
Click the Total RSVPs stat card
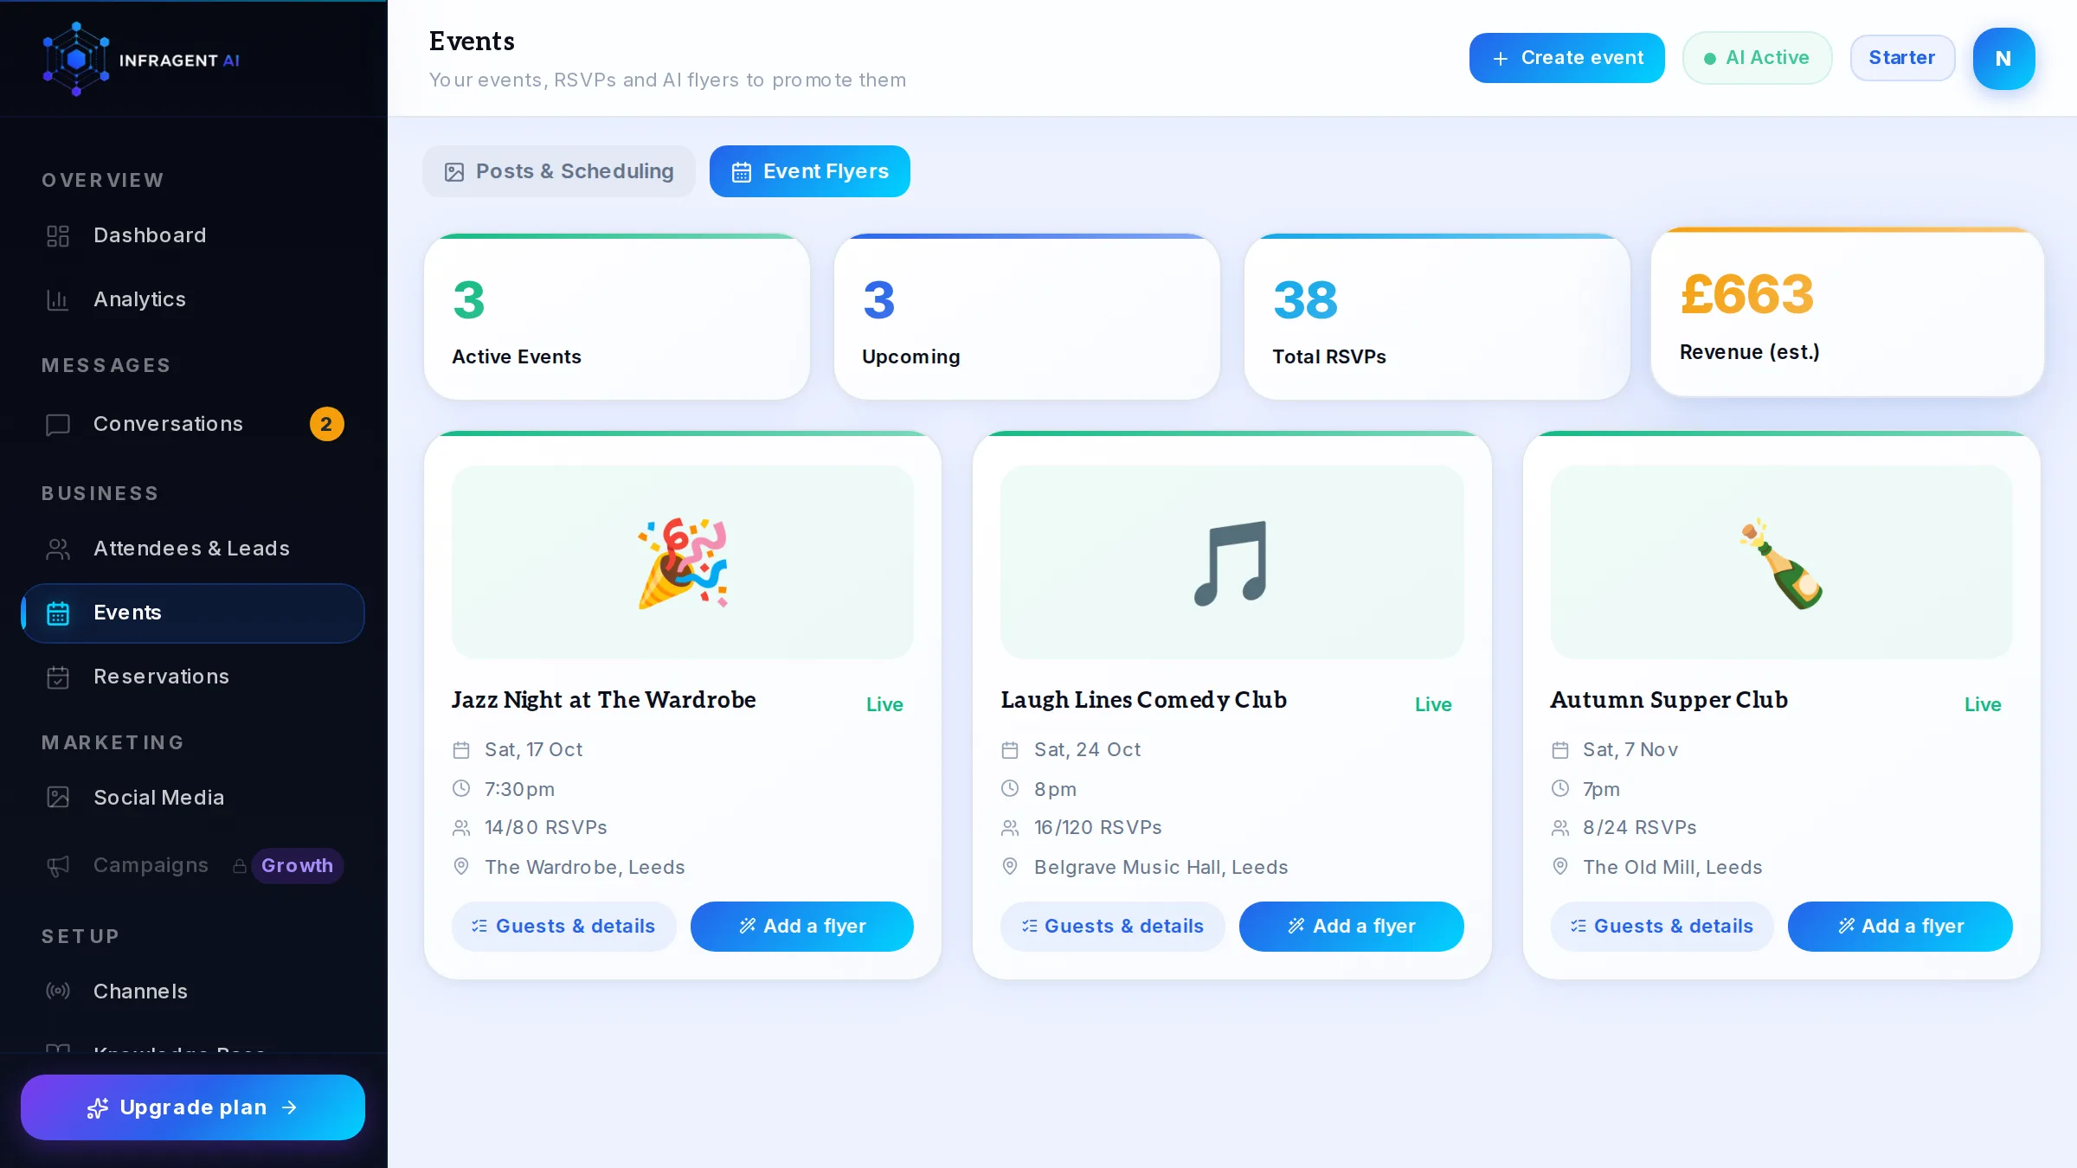click(1437, 317)
